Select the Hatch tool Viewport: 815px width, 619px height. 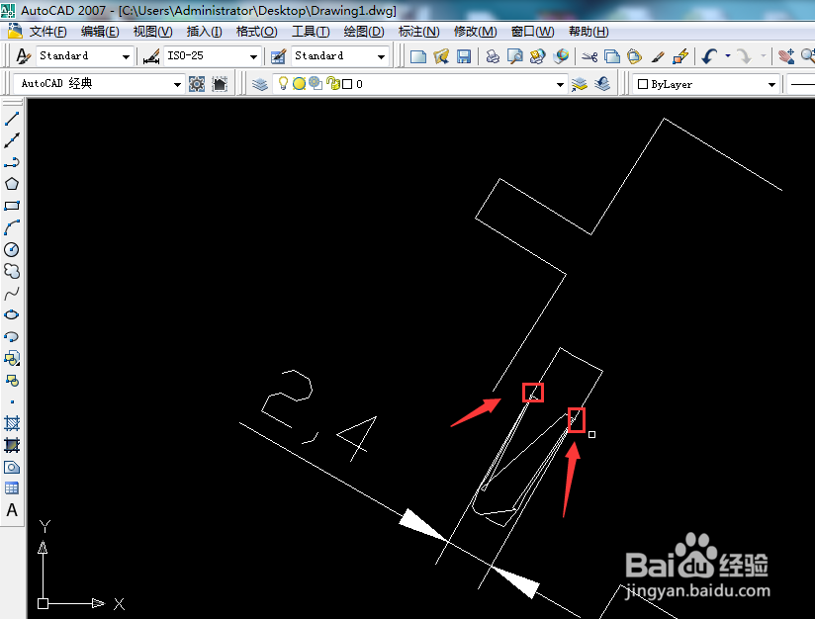click(x=12, y=423)
